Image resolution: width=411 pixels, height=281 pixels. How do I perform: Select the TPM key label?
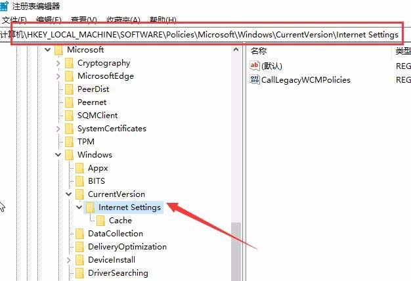[86, 142]
